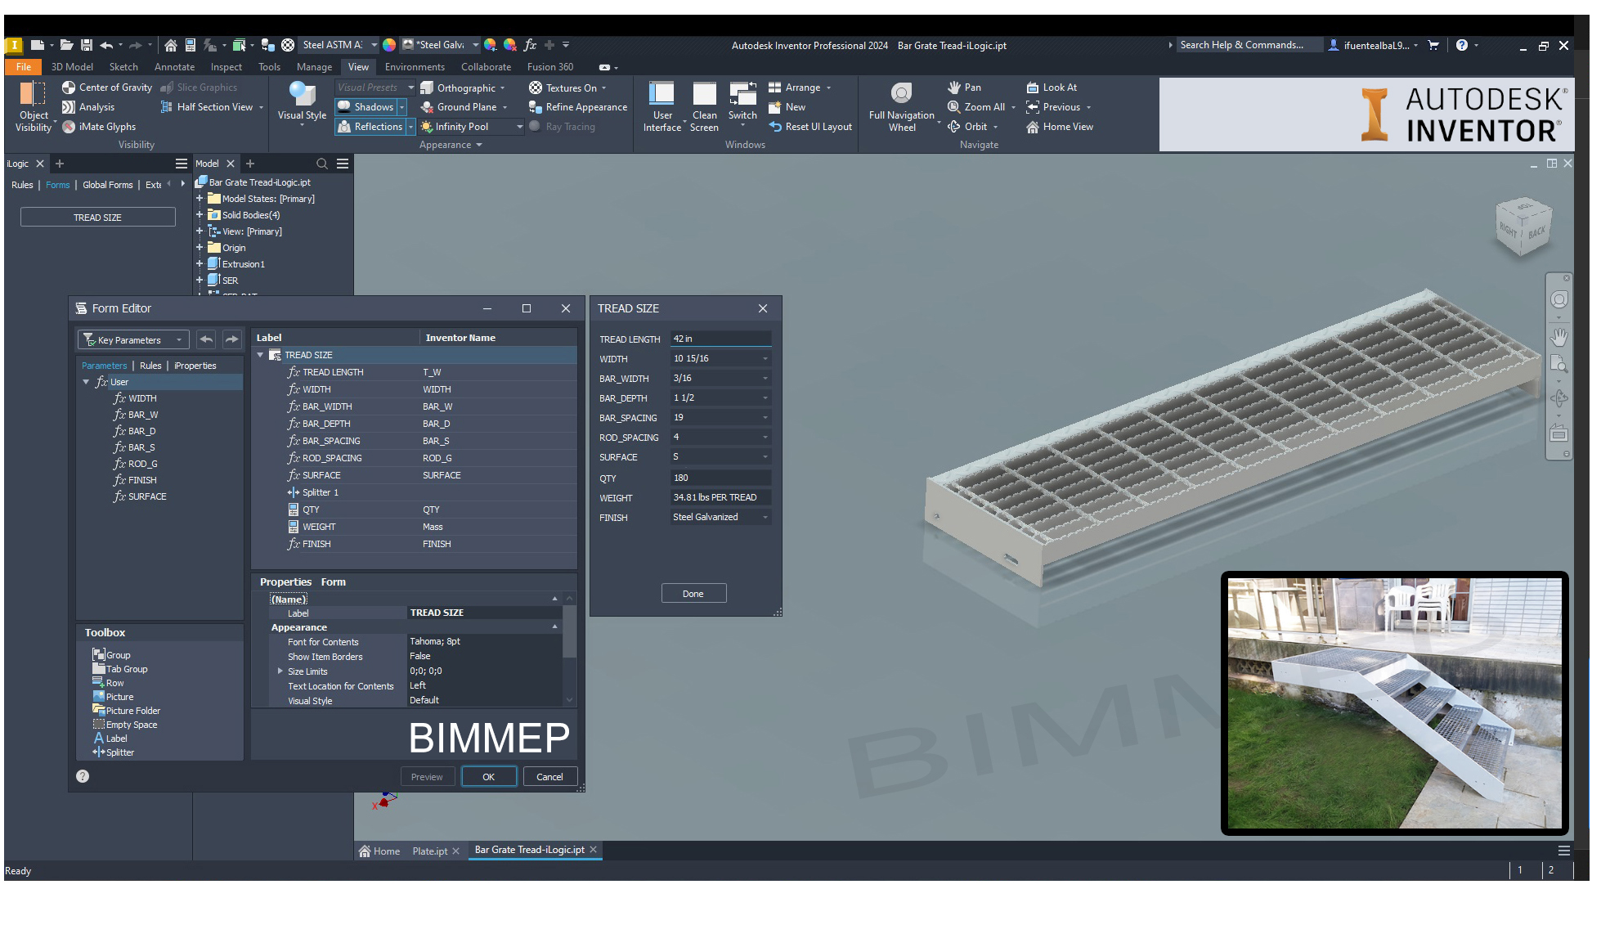Click the Done button in TREAD SIZE

(x=693, y=594)
